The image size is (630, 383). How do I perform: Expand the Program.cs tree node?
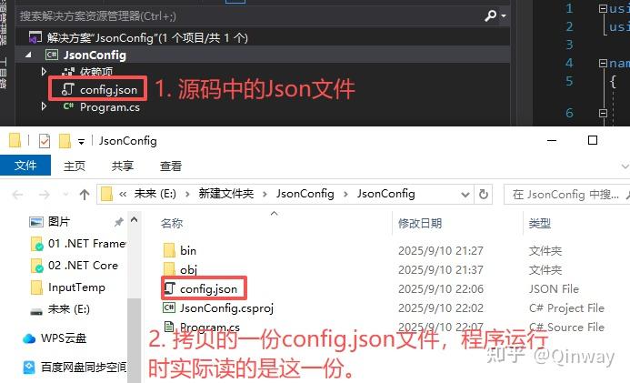(44, 106)
